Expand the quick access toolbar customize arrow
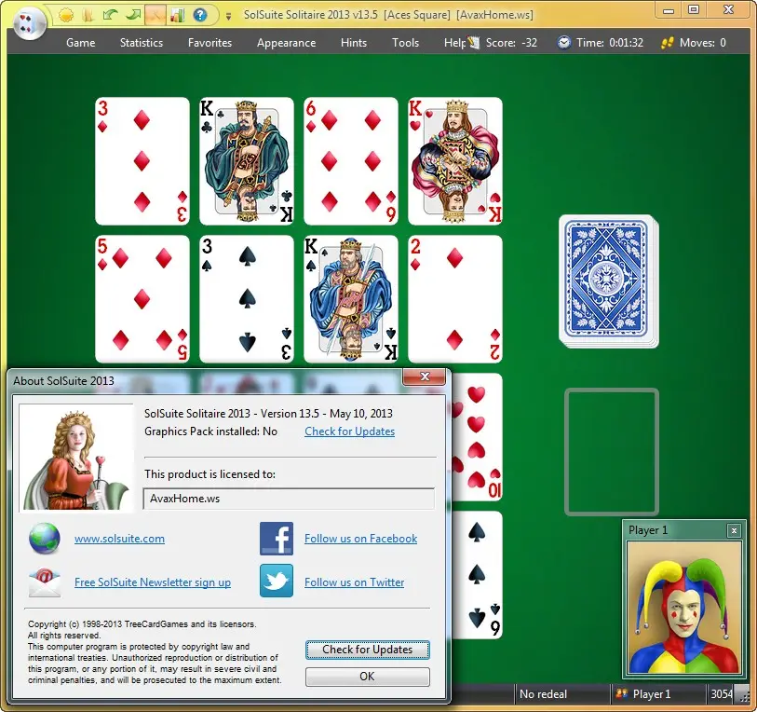 228,17
